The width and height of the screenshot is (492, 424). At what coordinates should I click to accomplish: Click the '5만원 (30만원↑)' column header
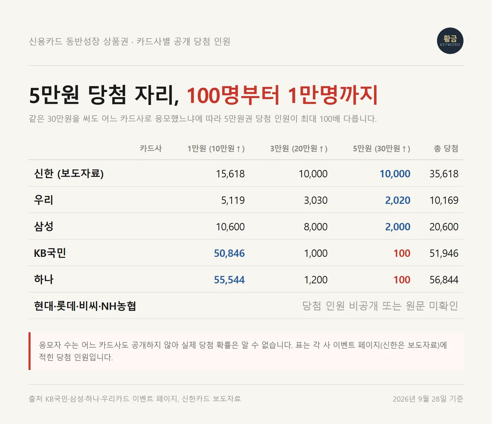click(382, 148)
